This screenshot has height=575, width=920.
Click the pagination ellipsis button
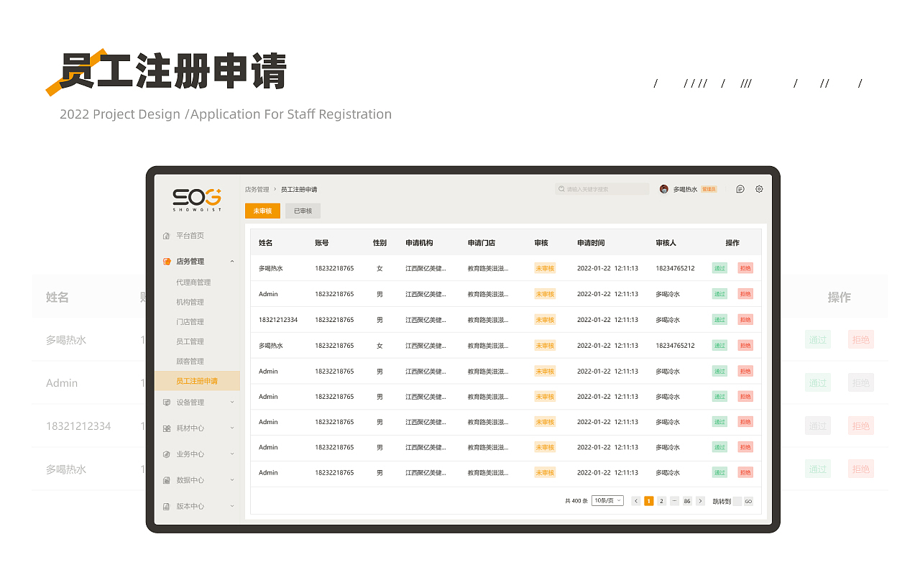point(674,501)
